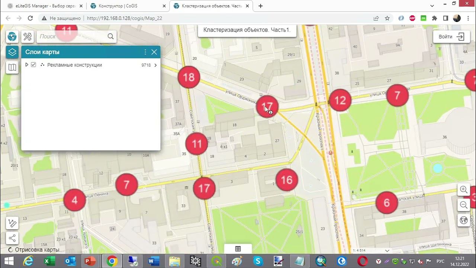Zoom out on the map
The image size is (476, 268).
(x=464, y=205)
